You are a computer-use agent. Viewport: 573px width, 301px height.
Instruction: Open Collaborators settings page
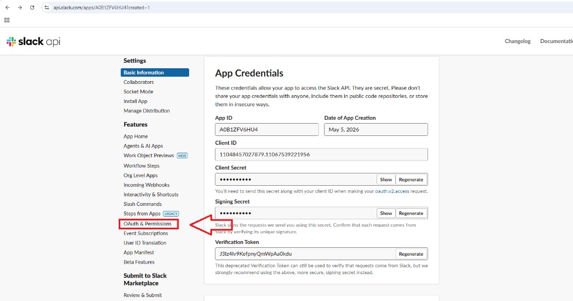(139, 82)
